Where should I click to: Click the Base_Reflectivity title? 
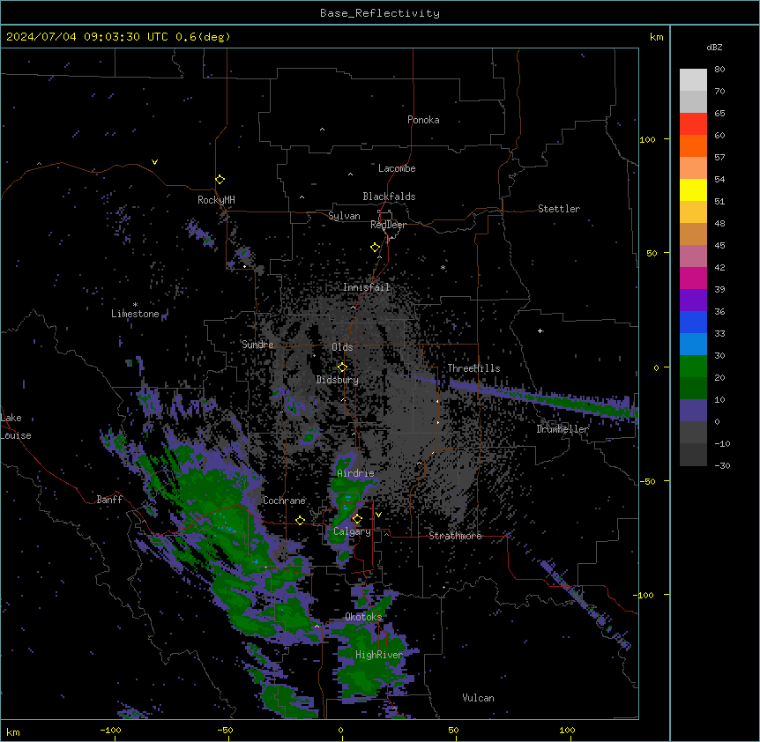(380, 13)
